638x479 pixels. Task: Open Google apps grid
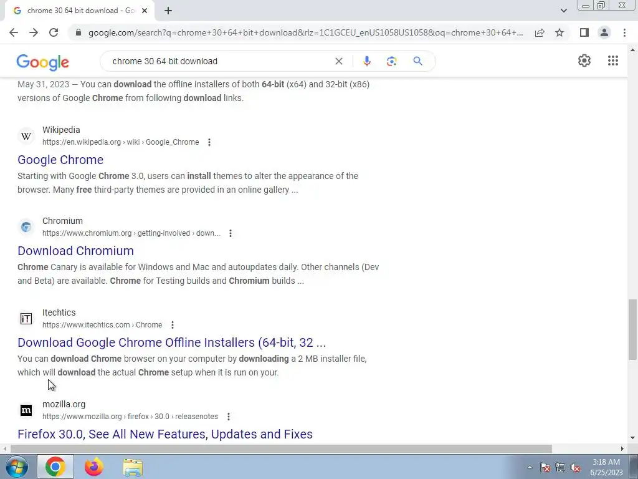tap(613, 60)
